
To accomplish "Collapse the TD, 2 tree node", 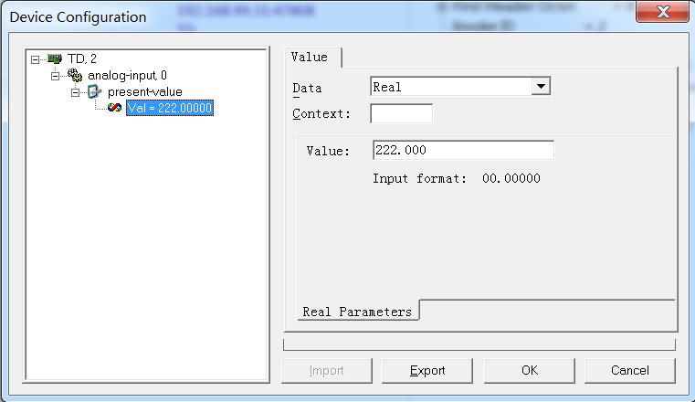I will [x=35, y=59].
